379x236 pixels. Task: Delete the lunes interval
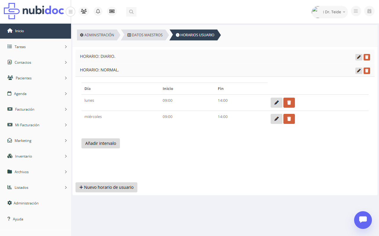click(x=289, y=103)
